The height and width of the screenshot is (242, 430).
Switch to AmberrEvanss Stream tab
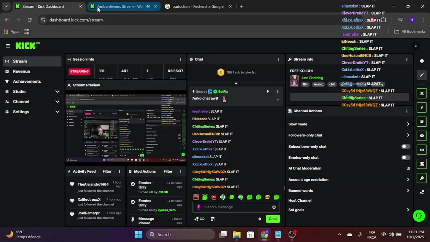[123, 6]
